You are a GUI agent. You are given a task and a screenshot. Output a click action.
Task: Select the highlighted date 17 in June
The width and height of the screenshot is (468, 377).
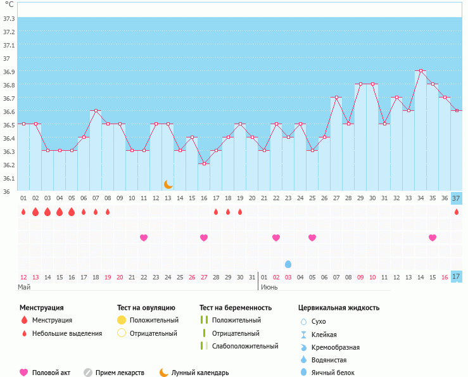click(456, 277)
